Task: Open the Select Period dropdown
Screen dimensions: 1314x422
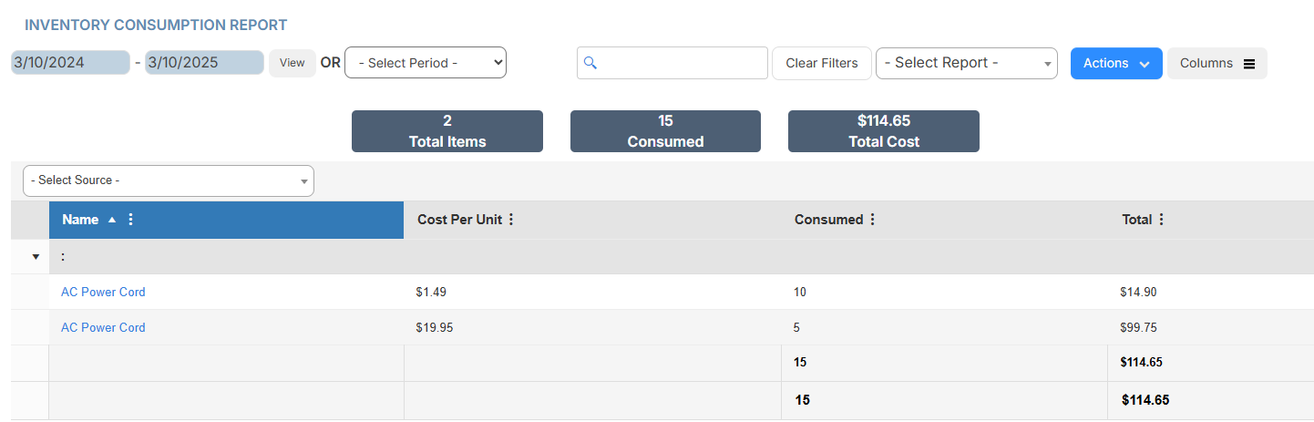Action: (x=426, y=63)
